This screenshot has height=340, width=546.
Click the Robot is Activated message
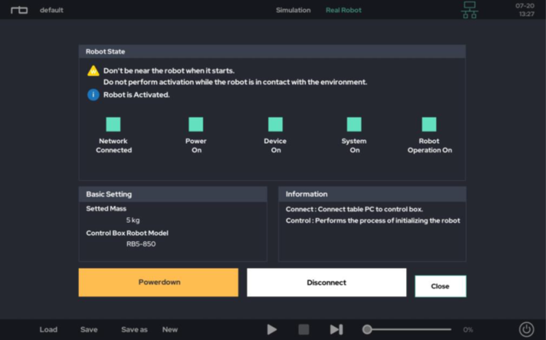(136, 95)
